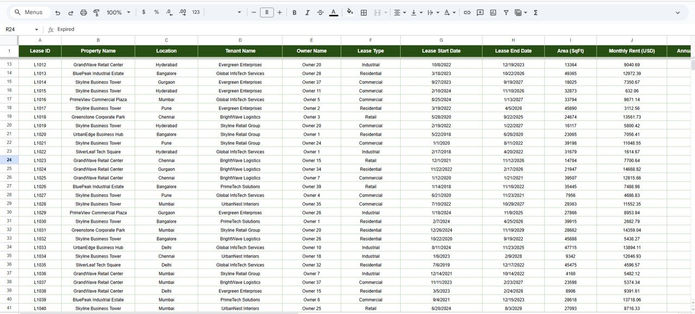
Task: Toggle bold formatting
Action: (294, 12)
